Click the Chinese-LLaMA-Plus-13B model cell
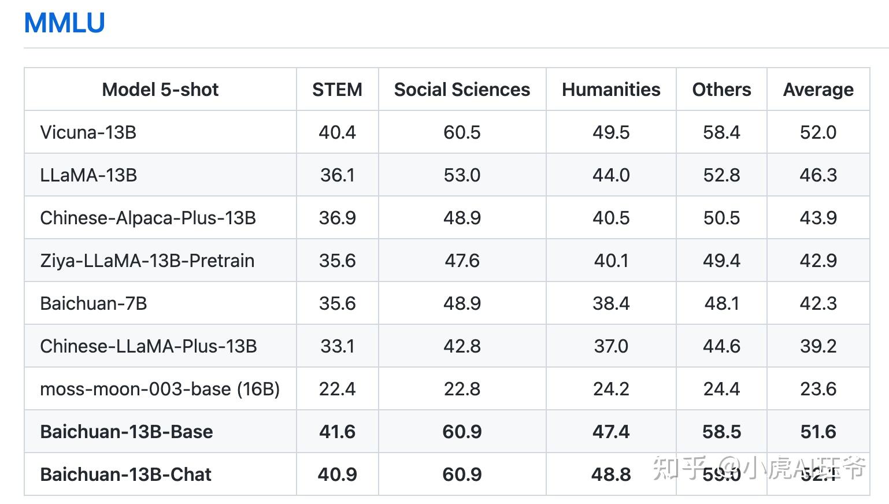Viewport: 889px width, 504px height. point(148,346)
